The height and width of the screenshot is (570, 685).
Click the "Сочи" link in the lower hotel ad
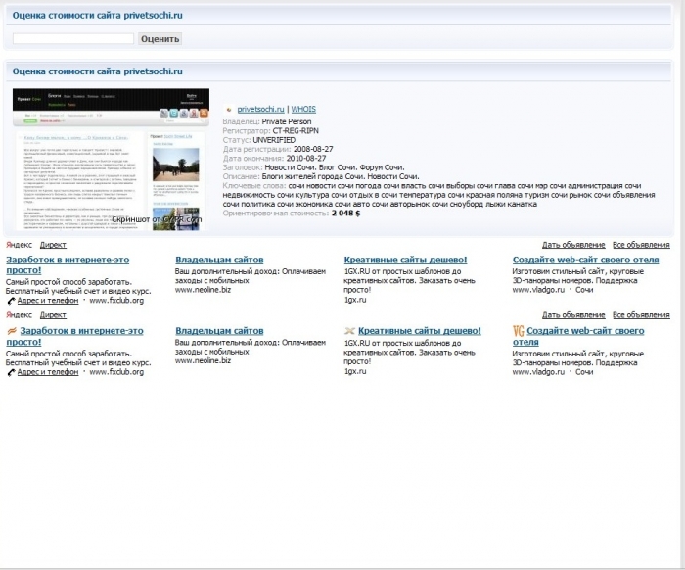coord(584,372)
